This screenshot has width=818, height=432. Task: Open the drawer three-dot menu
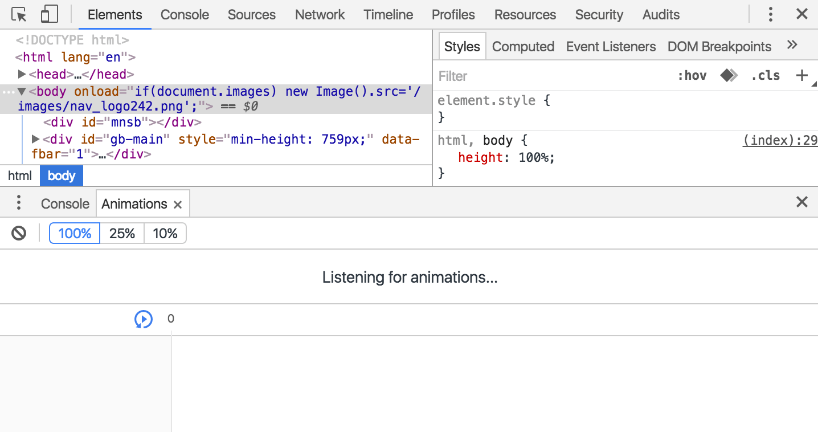point(19,203)
